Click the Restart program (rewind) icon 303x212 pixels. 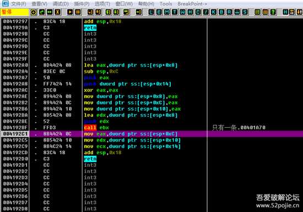point(50,12)
